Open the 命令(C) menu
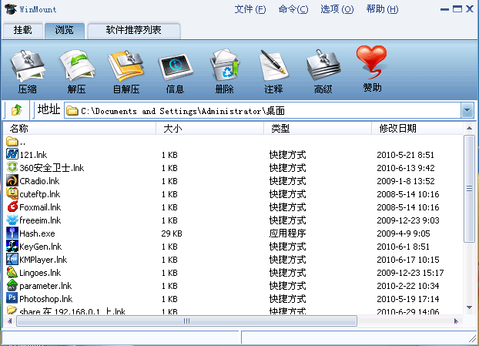Image resolution: width=479 pixels, height=346 pixels. (x=293, y=9)
